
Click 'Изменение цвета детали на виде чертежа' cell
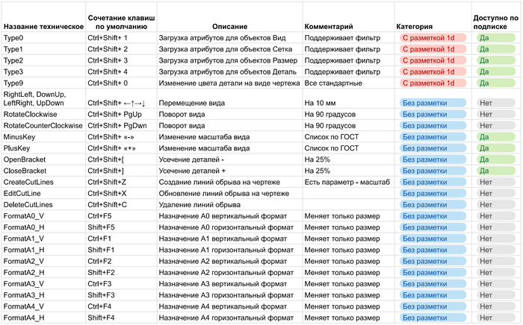[228, 83]
